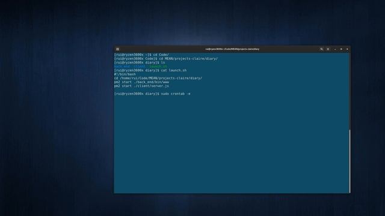Click the 'sudo crontab -e' command line
385x216 pixels.
pos(152,94)
